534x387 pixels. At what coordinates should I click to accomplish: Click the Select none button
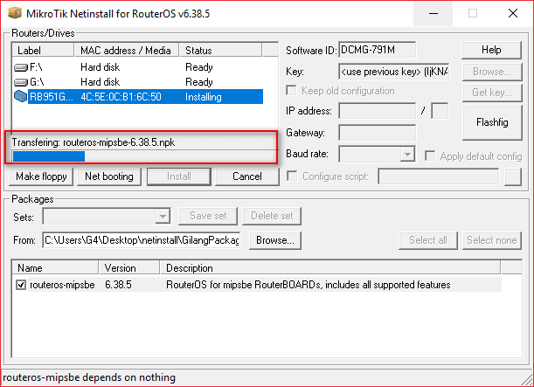492,240
